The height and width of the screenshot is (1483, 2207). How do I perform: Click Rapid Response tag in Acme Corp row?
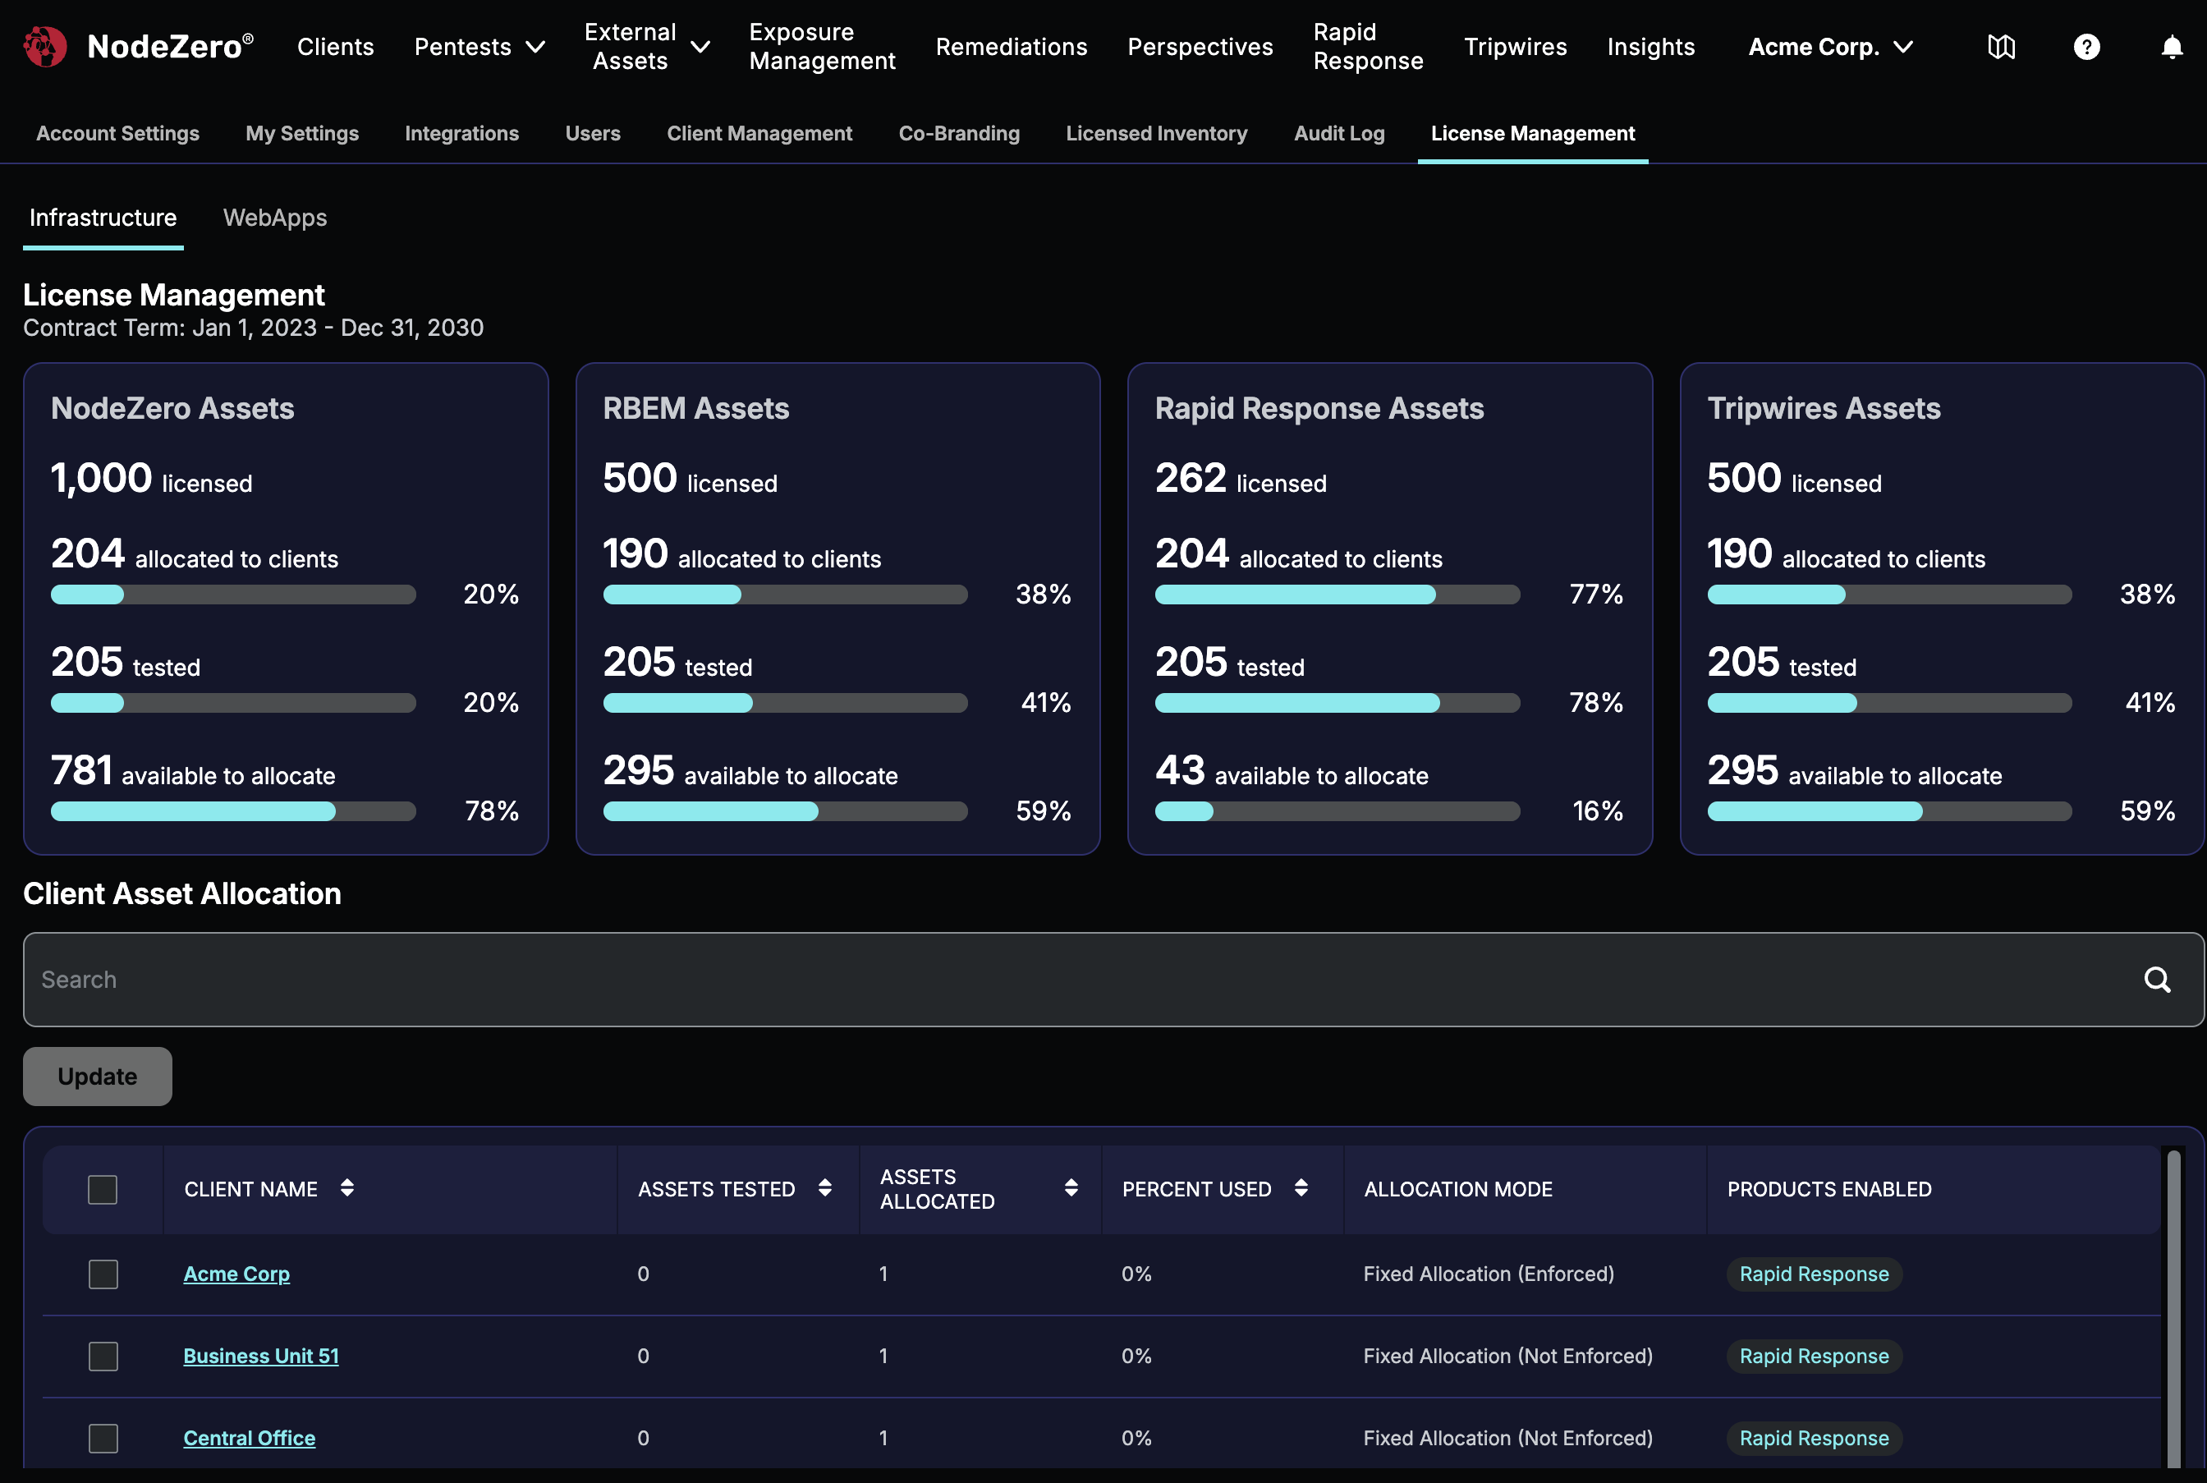tap(1814, 1273)
